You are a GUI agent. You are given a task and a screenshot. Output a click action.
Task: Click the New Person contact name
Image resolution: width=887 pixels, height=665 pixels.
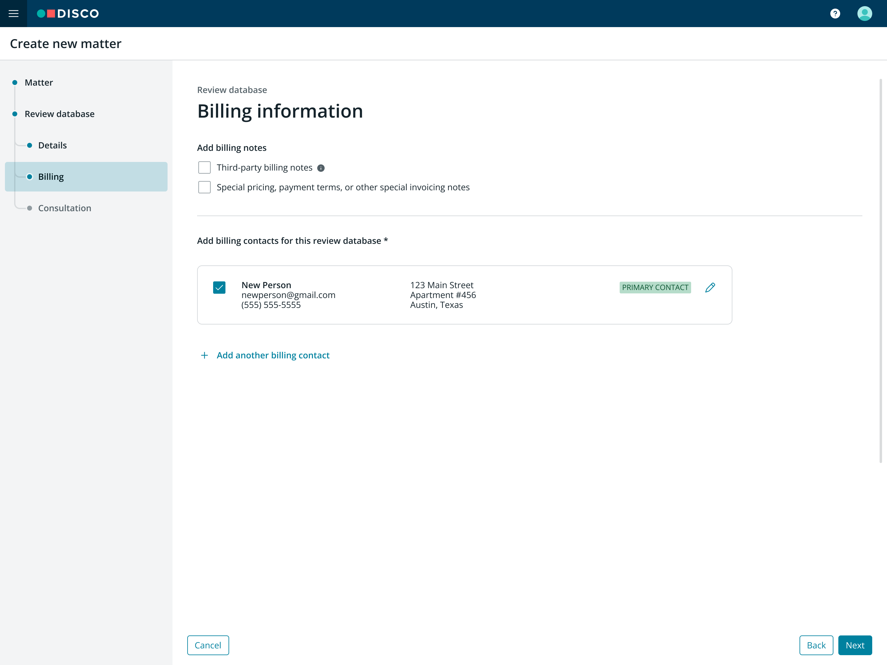[266, 285]
